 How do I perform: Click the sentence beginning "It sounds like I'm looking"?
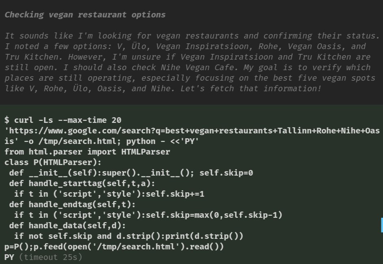[x=192, y=36]
